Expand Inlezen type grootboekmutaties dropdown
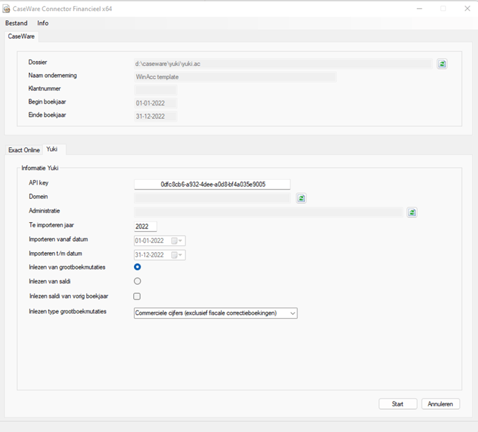The width and height of the screenshot is (478, 432). point(216,313)
